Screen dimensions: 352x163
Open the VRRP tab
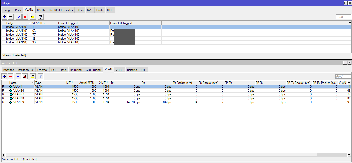pos(120,70)
